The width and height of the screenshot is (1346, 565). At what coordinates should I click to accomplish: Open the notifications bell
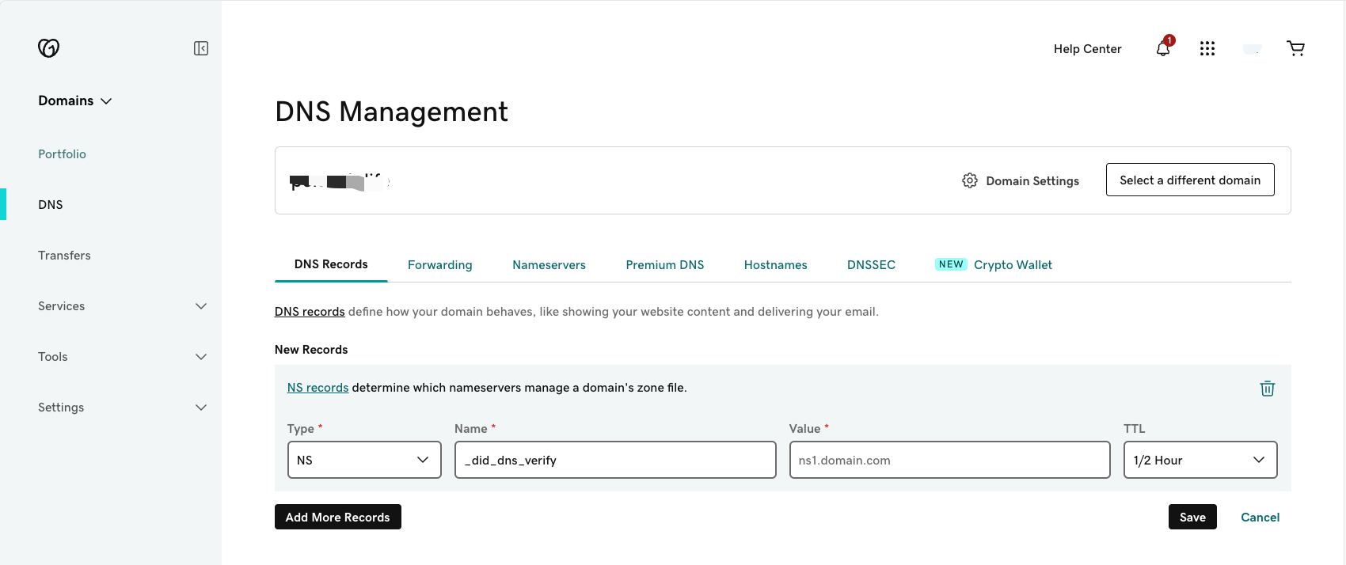(x=1162, y=48)
